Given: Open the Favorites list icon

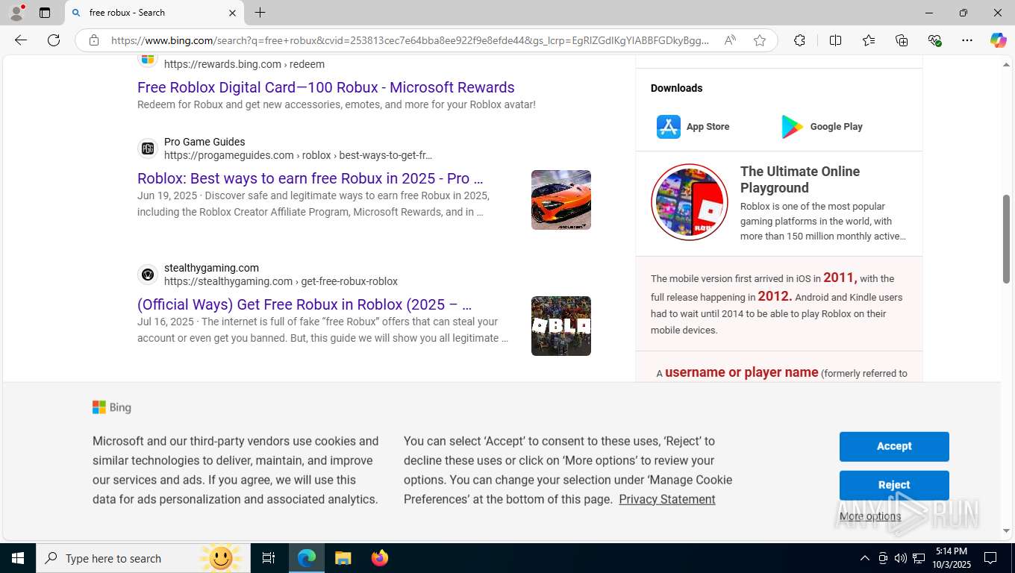Looking at the screenshot, I should click(x=869, y=40).
